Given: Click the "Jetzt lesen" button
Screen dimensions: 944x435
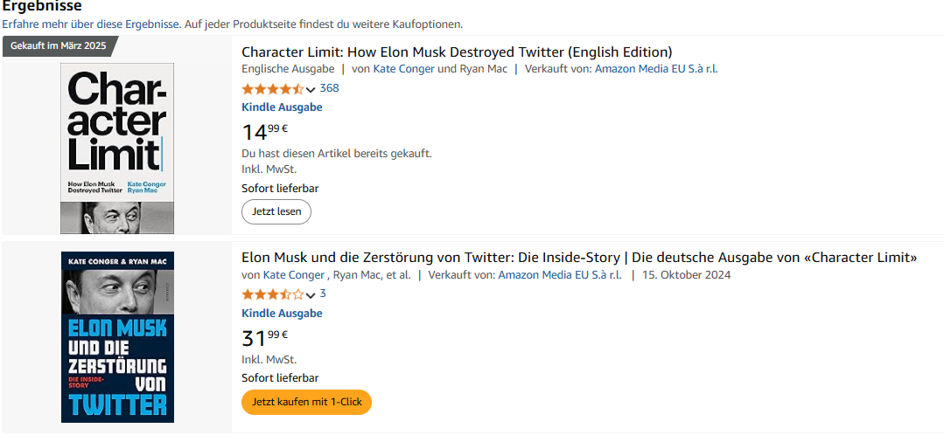Looking at the screenshot, I should [276, 211].
